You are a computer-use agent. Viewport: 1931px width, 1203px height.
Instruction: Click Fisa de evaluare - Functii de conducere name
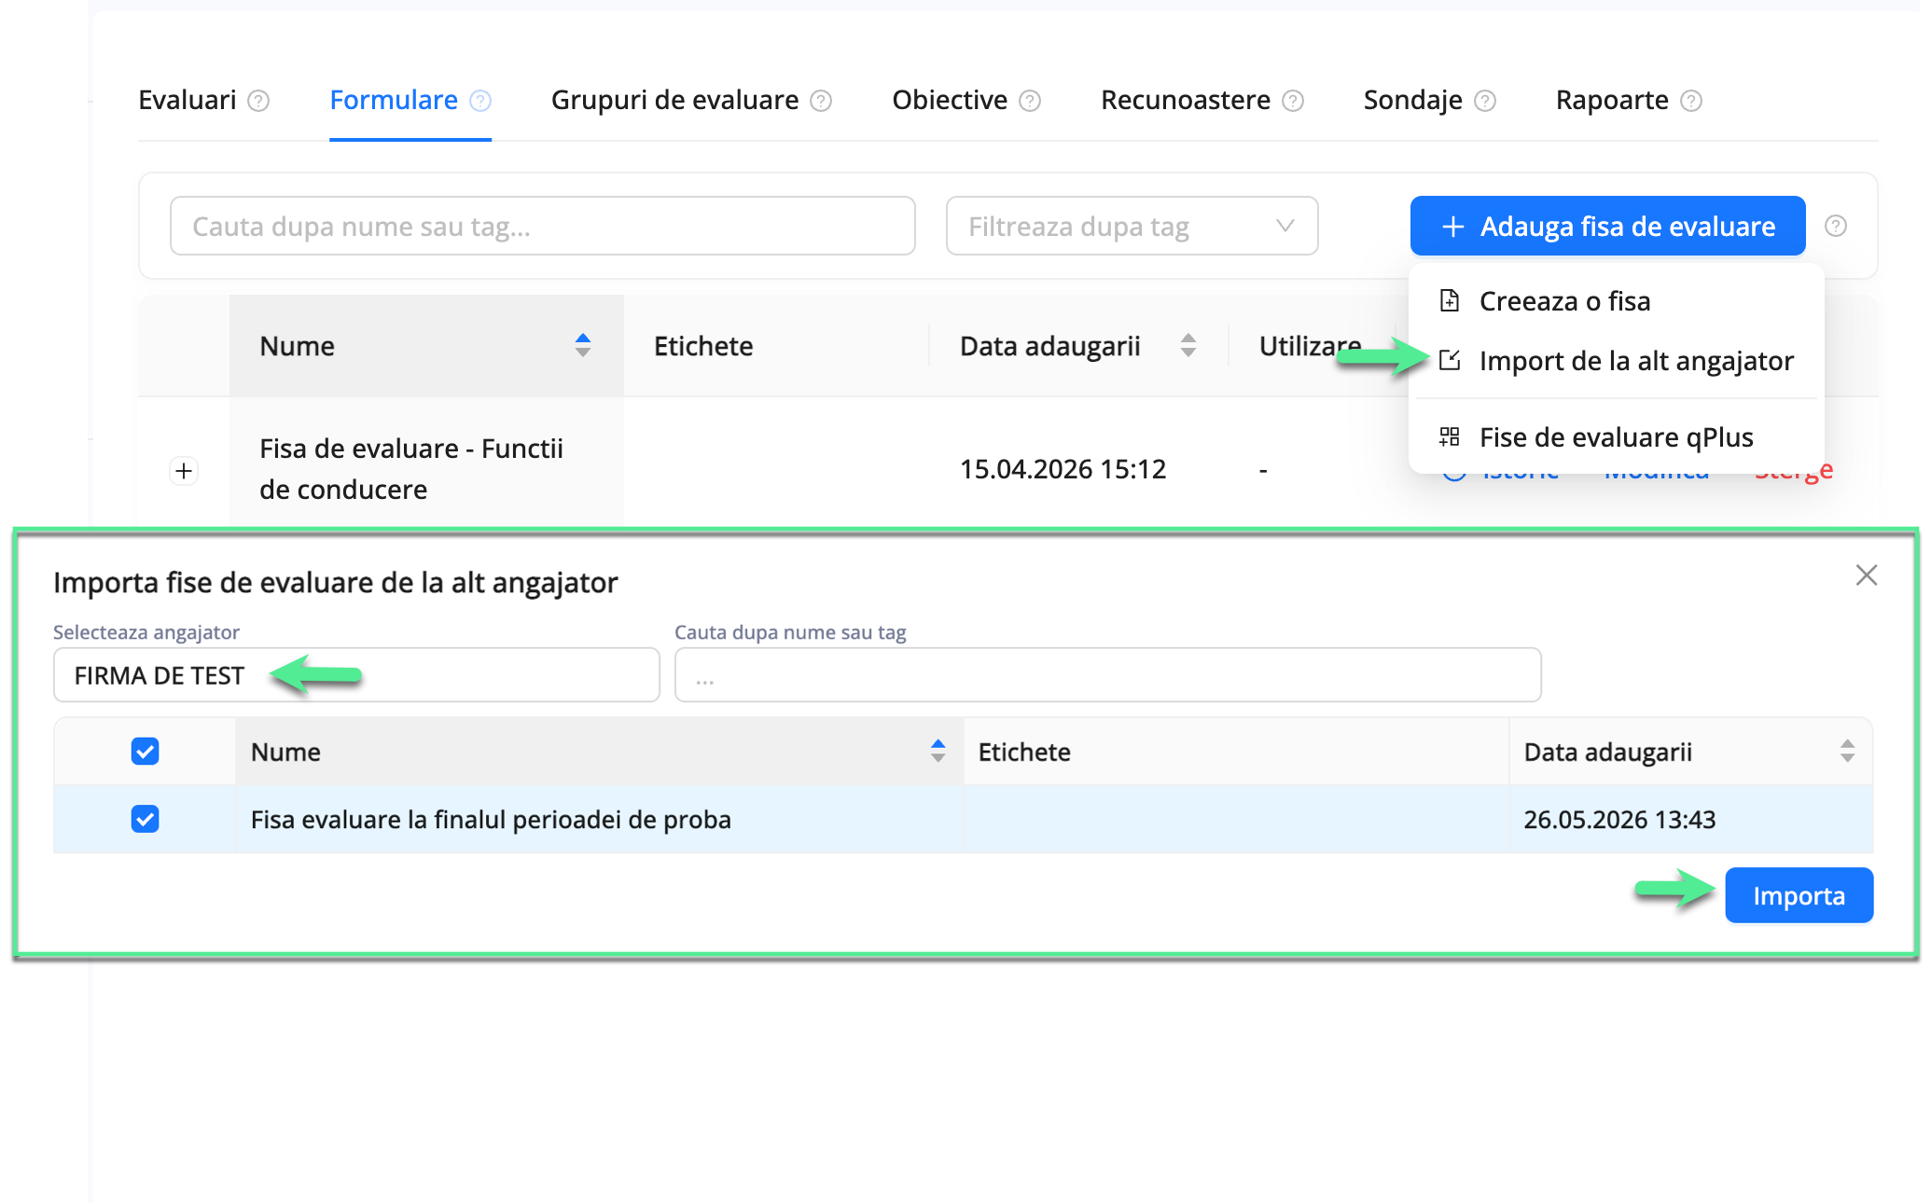(411, 469)
